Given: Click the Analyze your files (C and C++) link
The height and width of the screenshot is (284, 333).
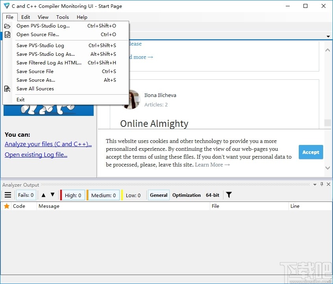Looking at the screenshot, I should [x=48, y=144].
